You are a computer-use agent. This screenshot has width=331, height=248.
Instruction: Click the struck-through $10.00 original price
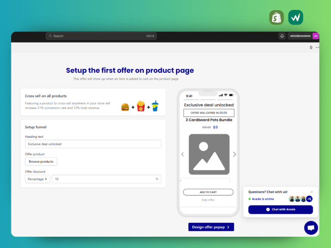[206, 127]
